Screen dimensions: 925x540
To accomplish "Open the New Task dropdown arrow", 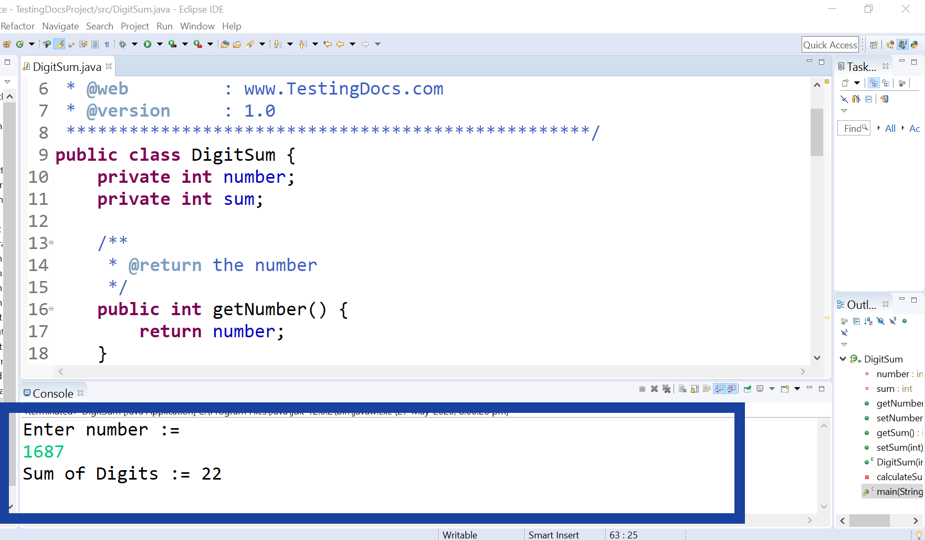I will point(857,83).
